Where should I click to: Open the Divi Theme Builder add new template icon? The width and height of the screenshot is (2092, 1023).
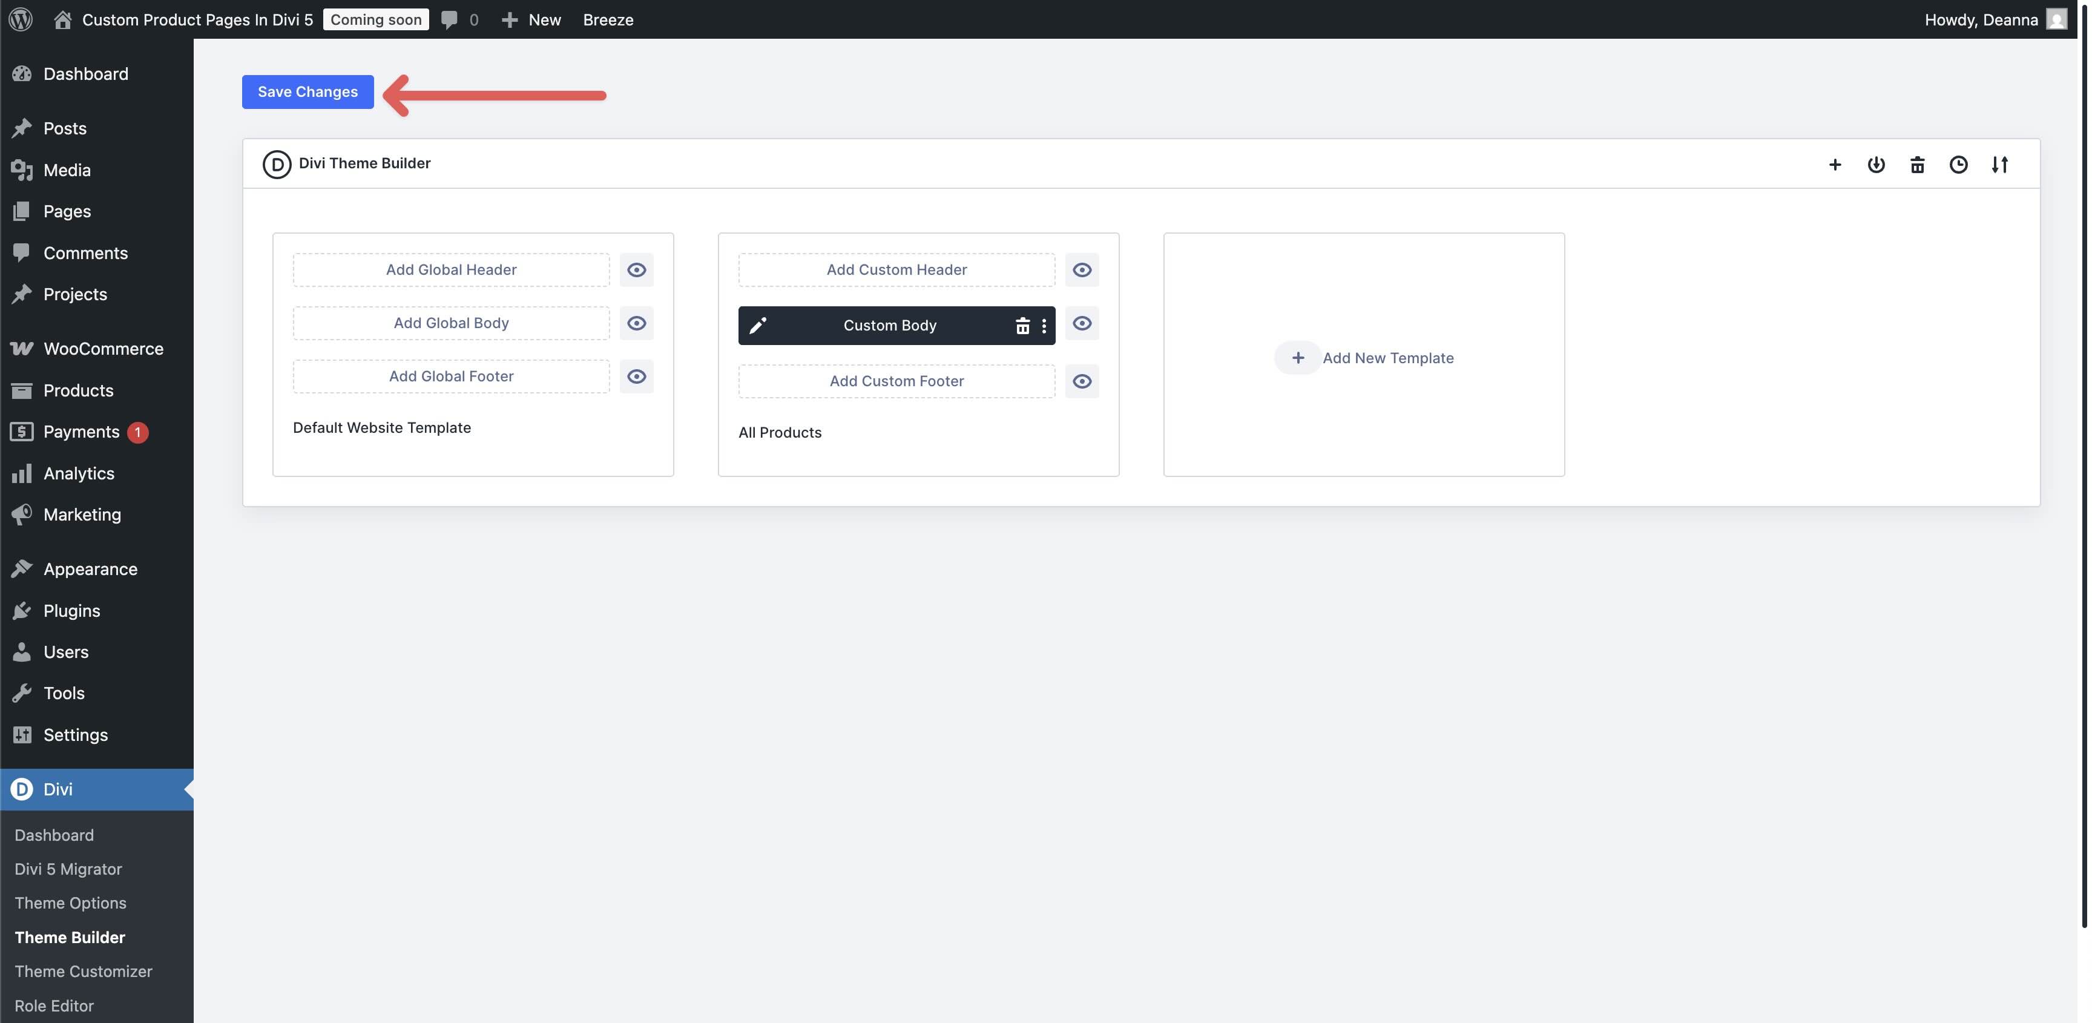tap(1835, 164)
